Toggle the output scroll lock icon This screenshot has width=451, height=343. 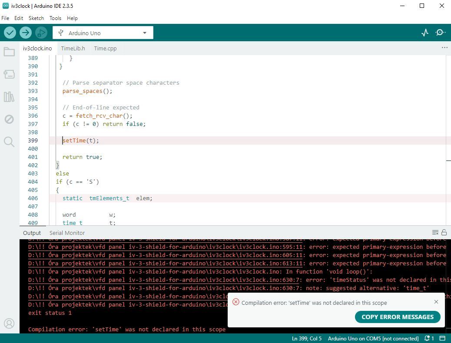tap(444, 232)
